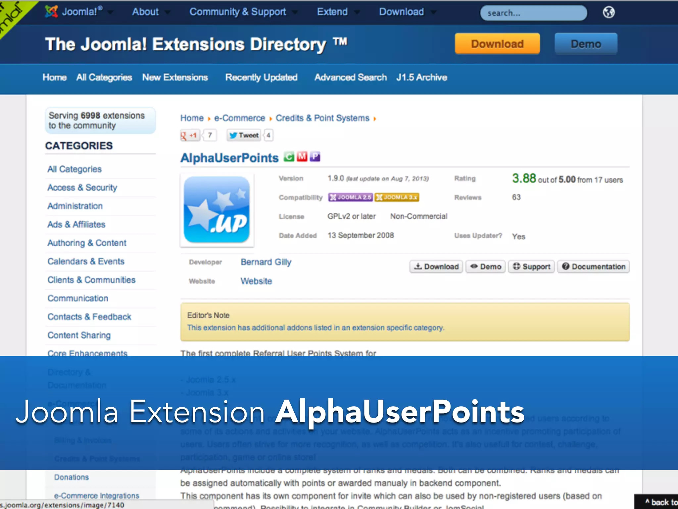The height and width of the screenshot is (509, 678).
Task: Click the orange Download button in header
Action: coord(497,44)
